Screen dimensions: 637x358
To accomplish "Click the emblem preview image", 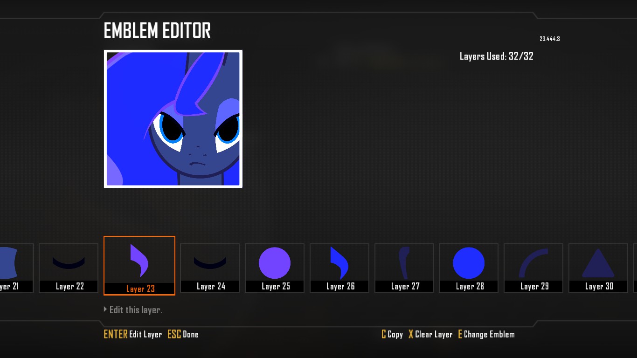I will (173, 119).
